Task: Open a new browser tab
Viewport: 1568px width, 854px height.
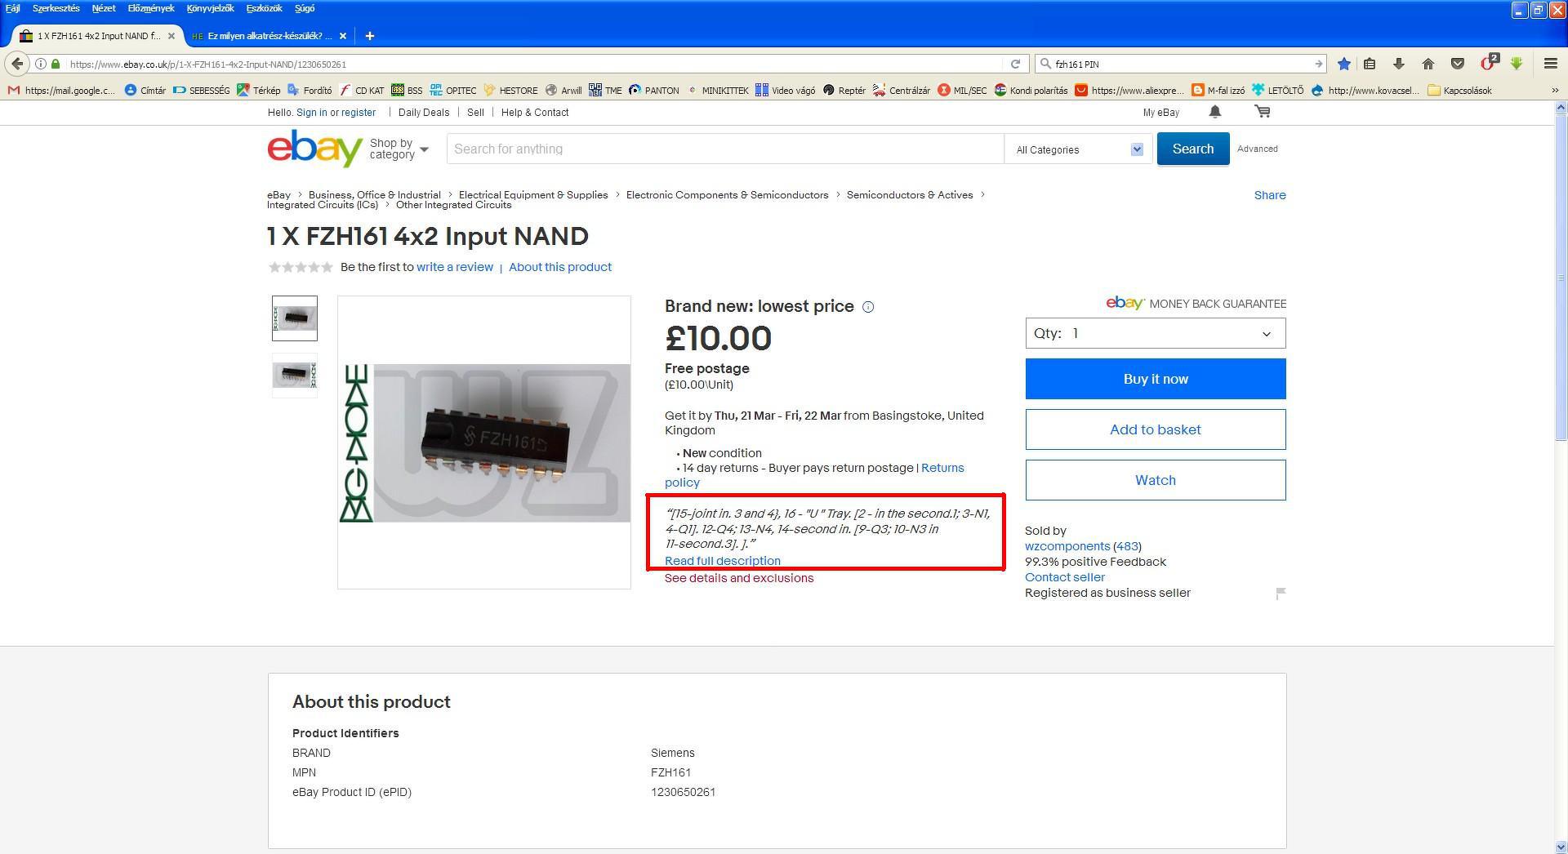Action: (x=370, y=36)
